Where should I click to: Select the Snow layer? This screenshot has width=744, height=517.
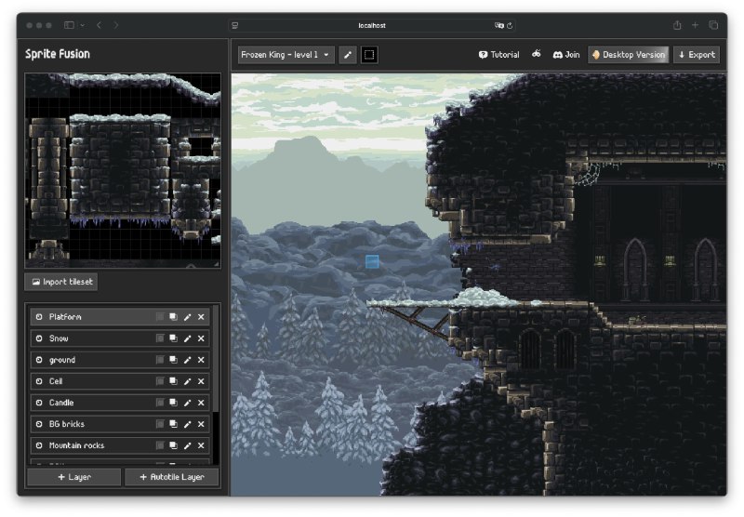pos(93,338)
